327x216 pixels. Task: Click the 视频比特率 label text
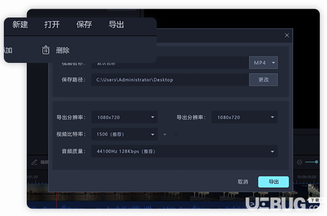click(x=71, y=134)
